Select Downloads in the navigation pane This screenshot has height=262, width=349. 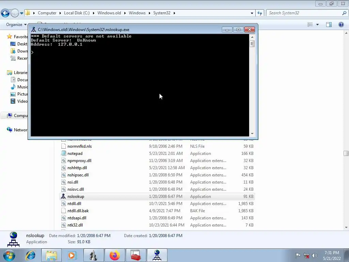click(x=19, y=51)
